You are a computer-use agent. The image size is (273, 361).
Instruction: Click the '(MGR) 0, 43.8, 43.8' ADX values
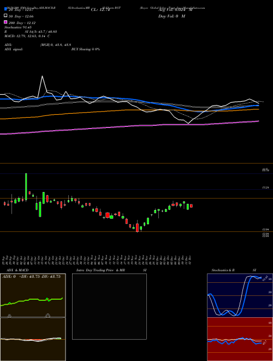tap(56, 45)
